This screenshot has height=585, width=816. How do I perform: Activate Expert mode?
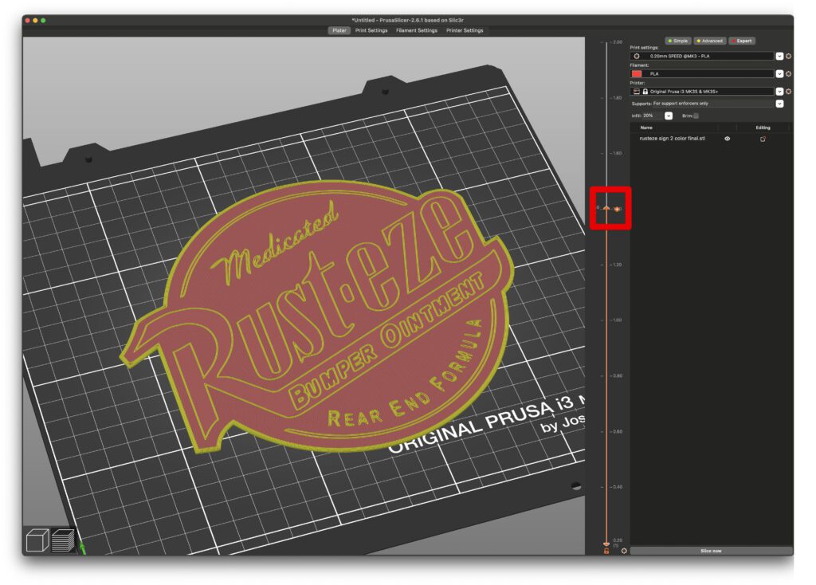(743, 41)
